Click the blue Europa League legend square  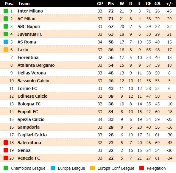(53, 168)
